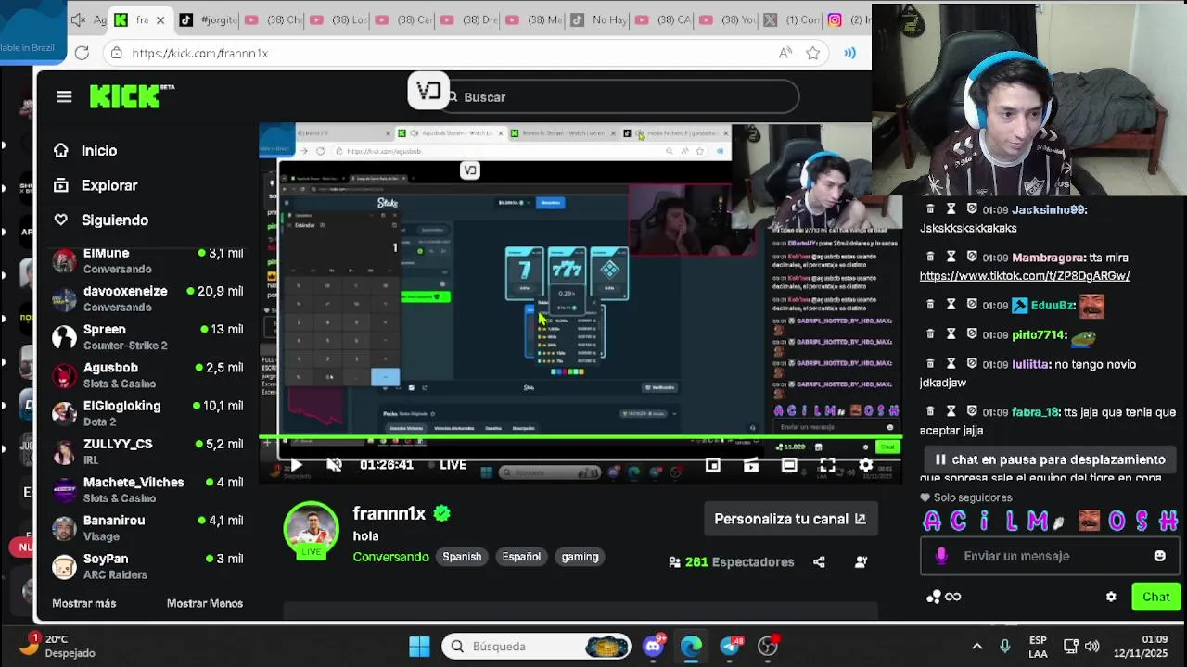Open the Windows Start menu
1187x667 pixels.
coord(419,646)
